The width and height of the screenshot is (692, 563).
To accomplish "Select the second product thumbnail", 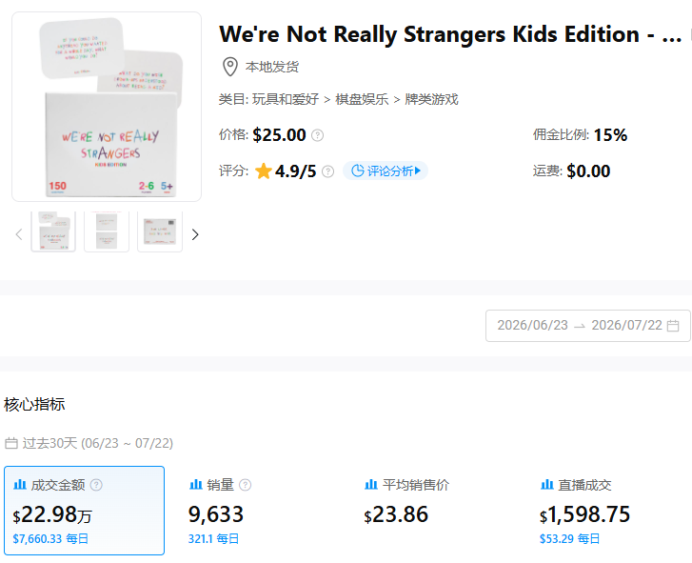I will point(107,231).
